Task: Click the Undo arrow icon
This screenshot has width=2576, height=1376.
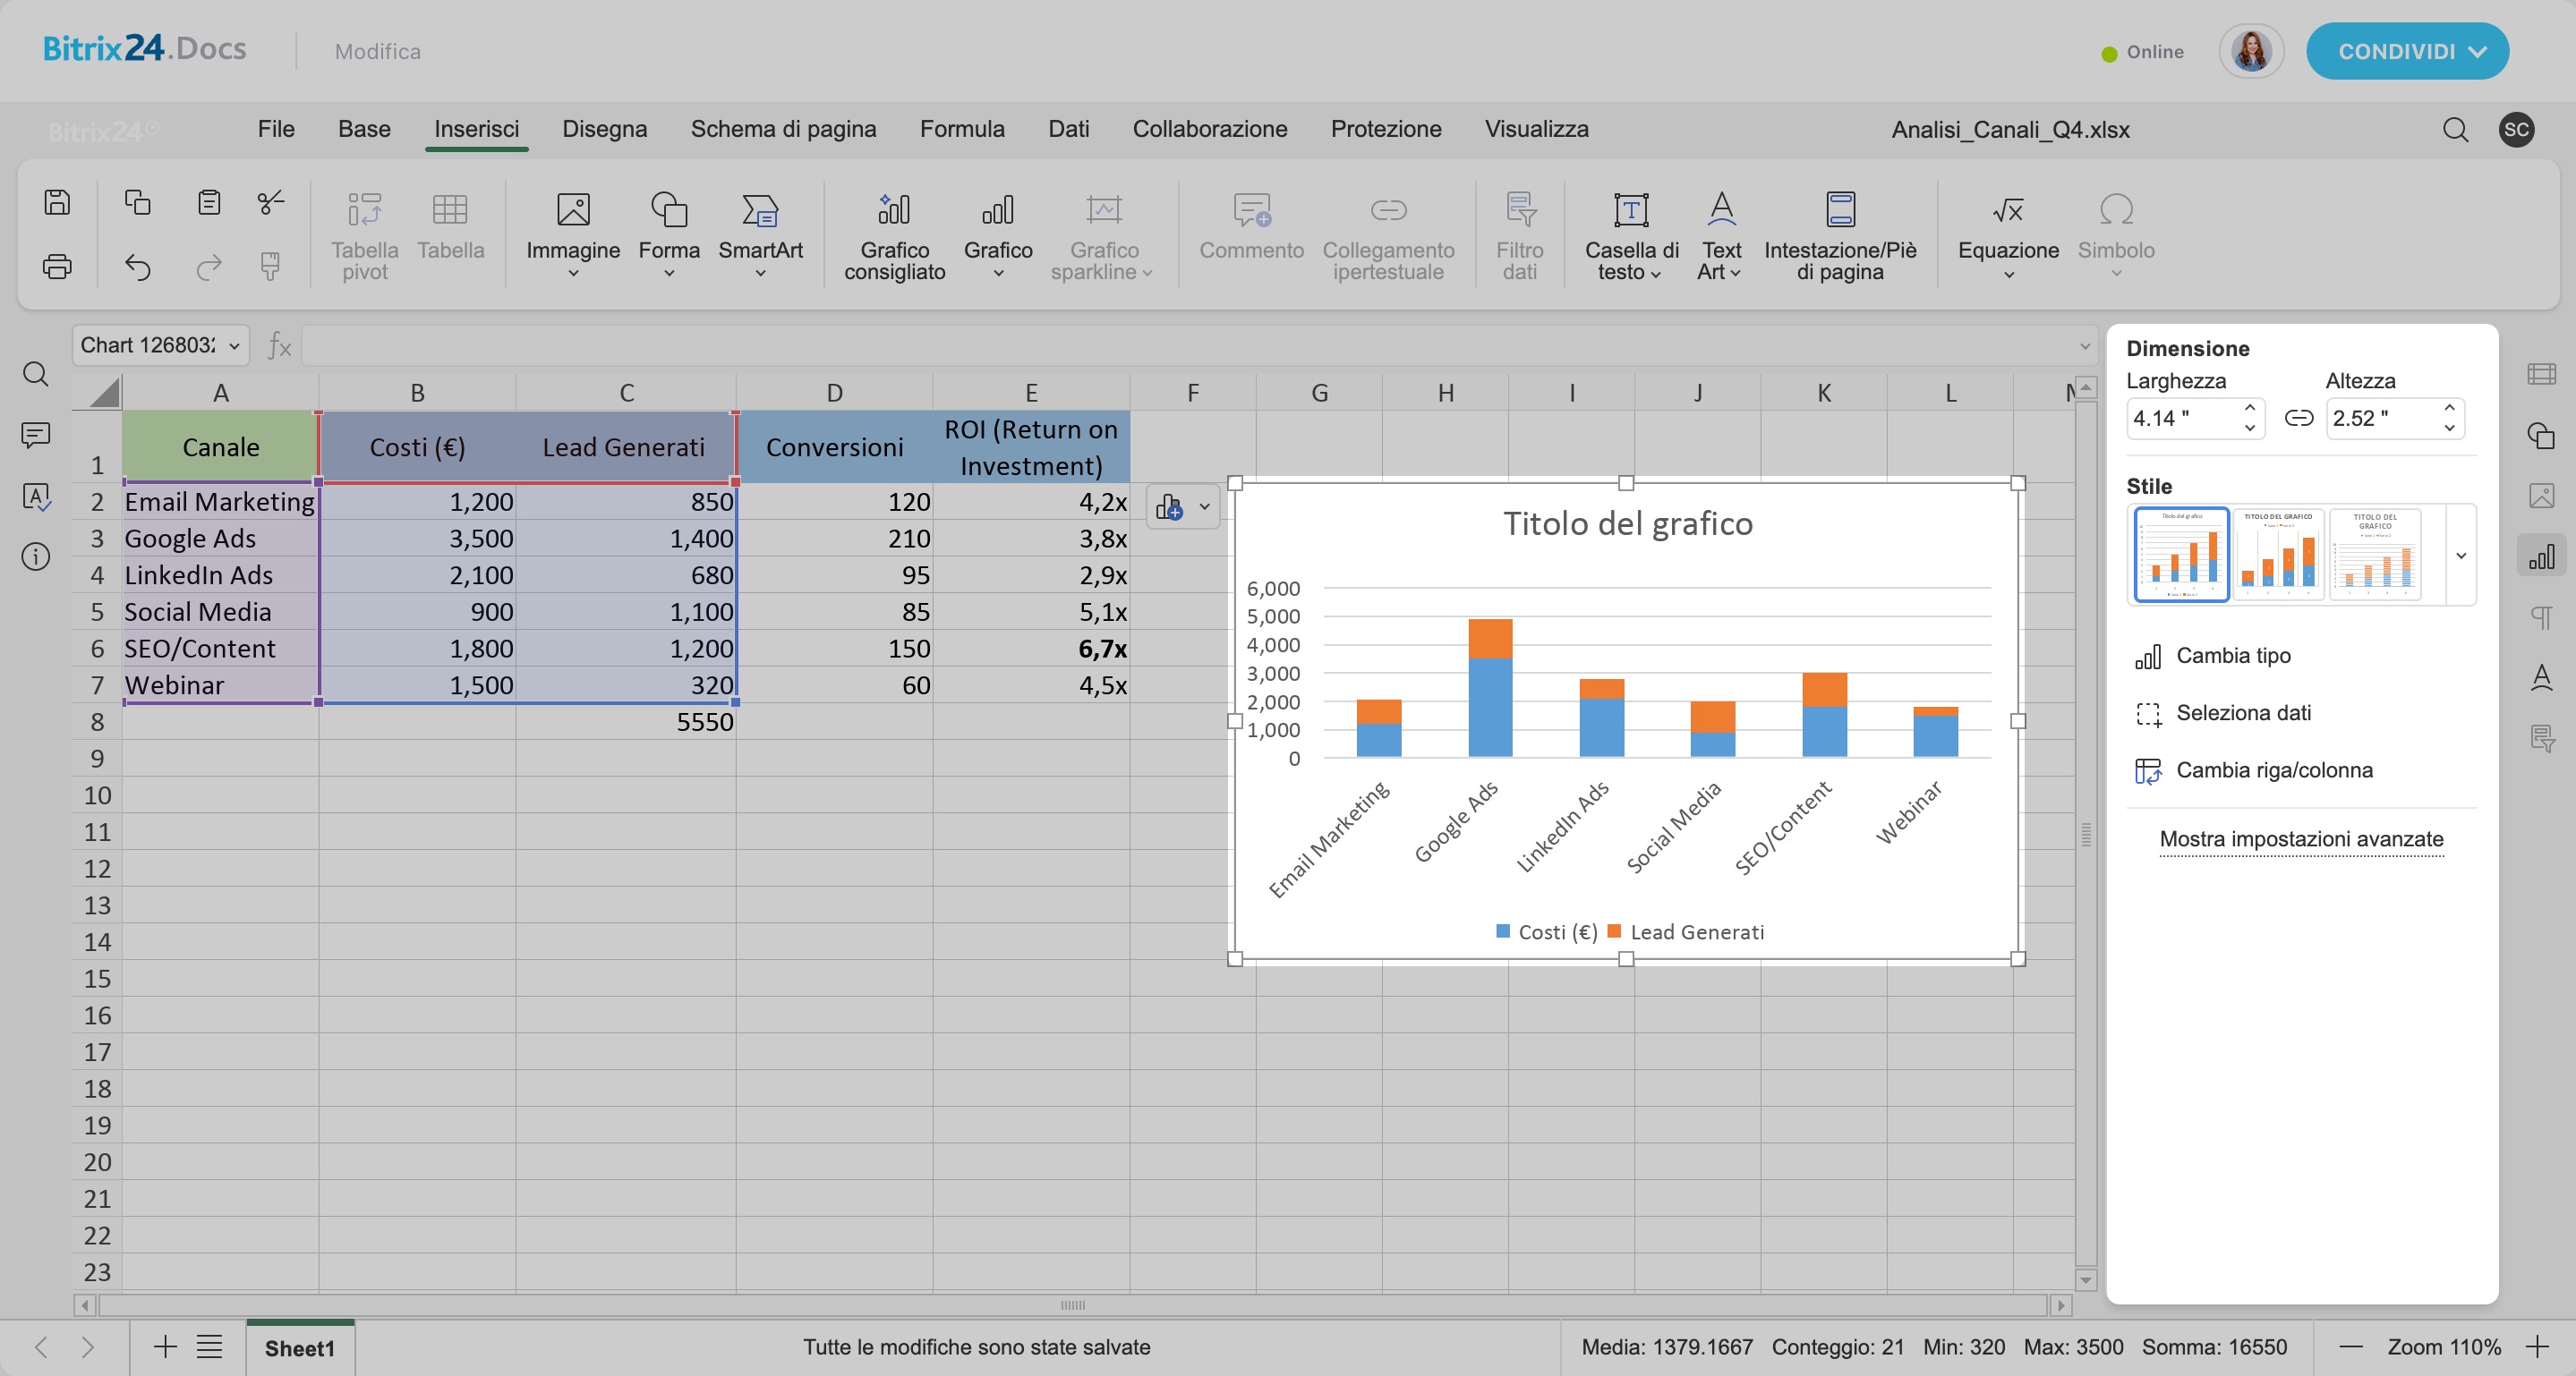Action: coord(138,267)
